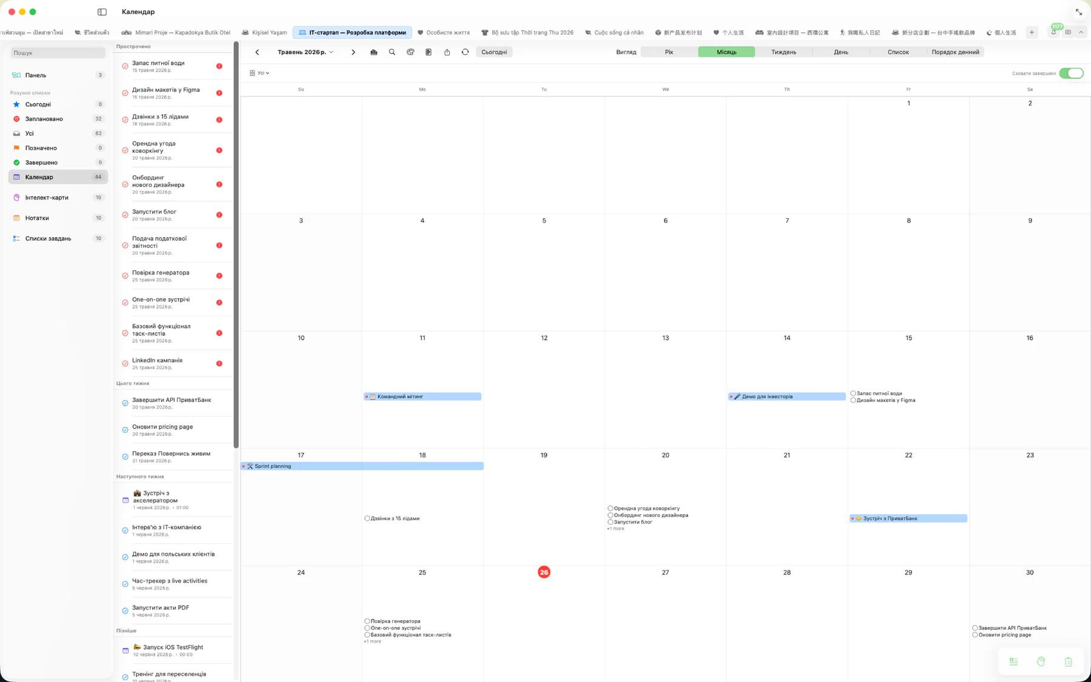Open Списки завдань in the sidebar
This screenshot has width=1091, height=682.
(58, 238)
